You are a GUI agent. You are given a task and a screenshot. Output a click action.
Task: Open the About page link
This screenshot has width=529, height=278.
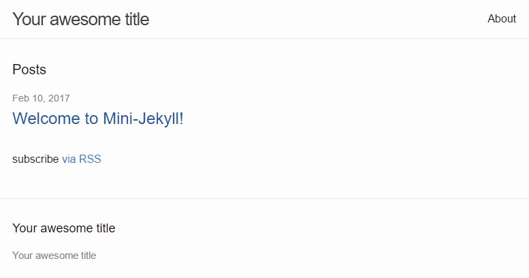point(501,19)
